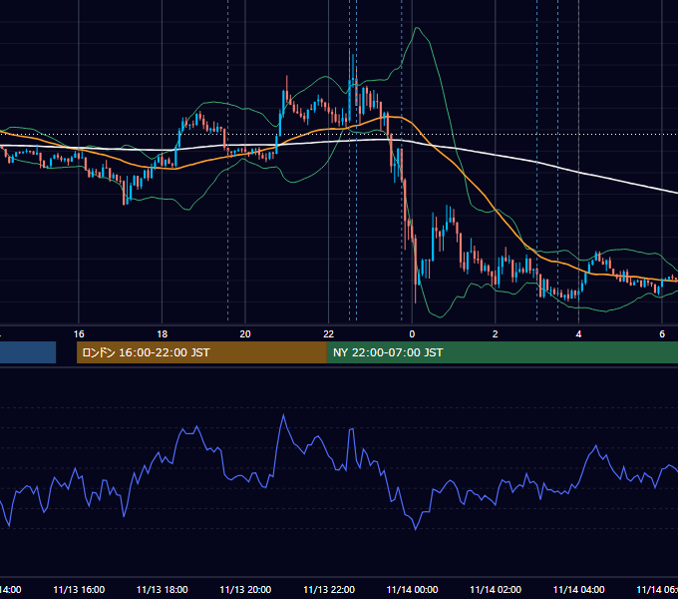Click the tallest candle wick after 22:00
The height and width of the screenshot is (599, 678).
(x=350, y=87)
